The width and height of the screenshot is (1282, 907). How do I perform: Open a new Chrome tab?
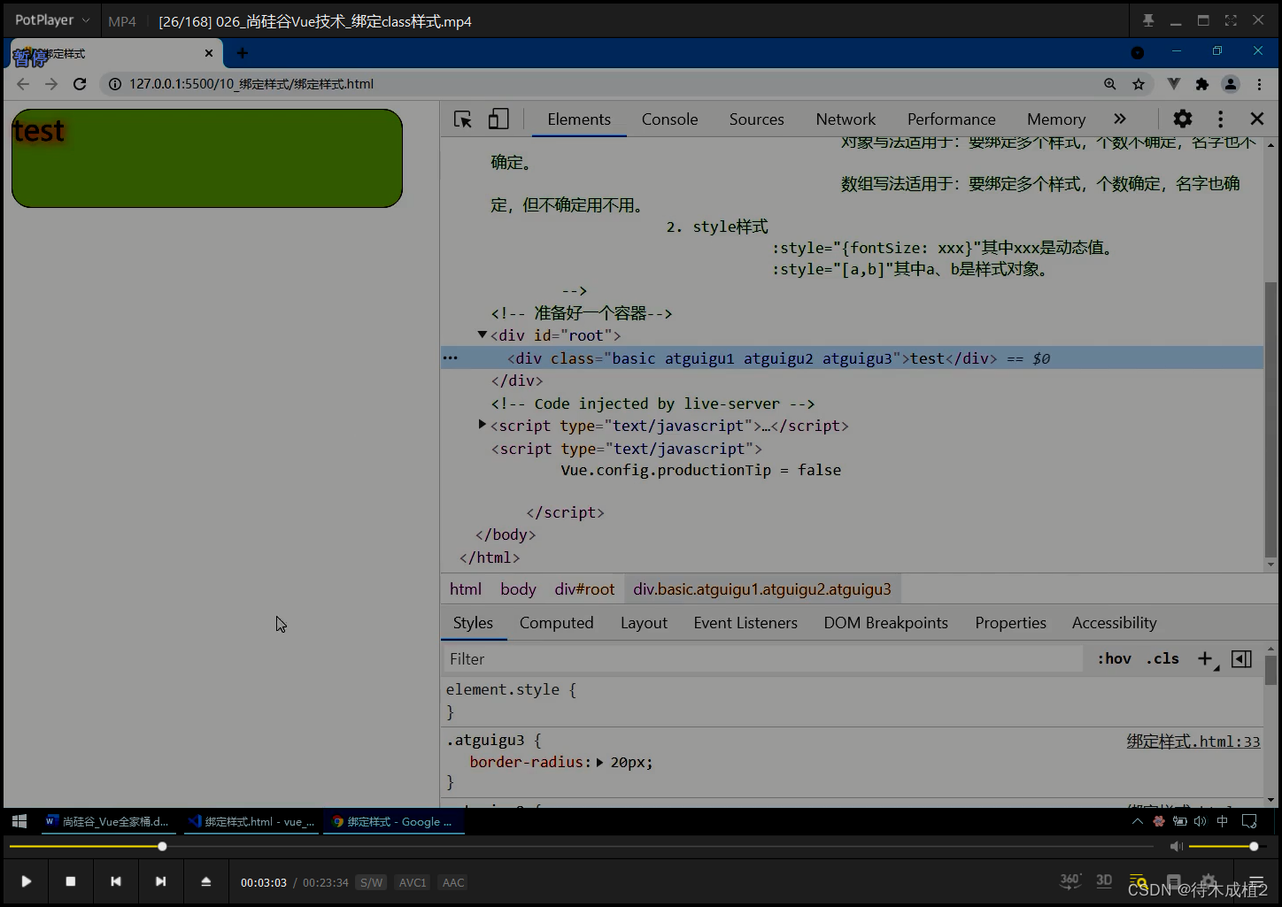pos(243,53)
